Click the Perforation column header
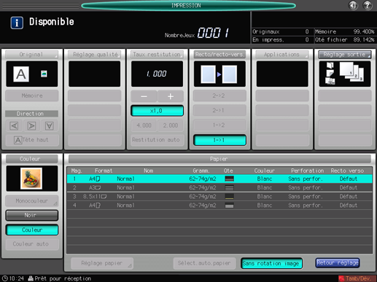 pyautogui.click(x=307, y=171)
